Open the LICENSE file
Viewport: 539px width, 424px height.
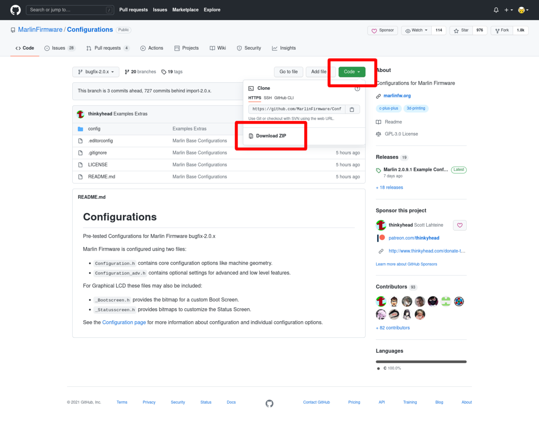[98, 165]
